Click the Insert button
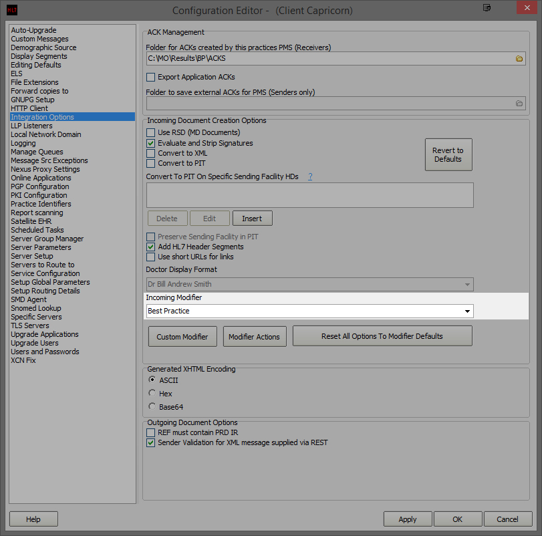The image size is (542, 536). [x=252, y=219]
